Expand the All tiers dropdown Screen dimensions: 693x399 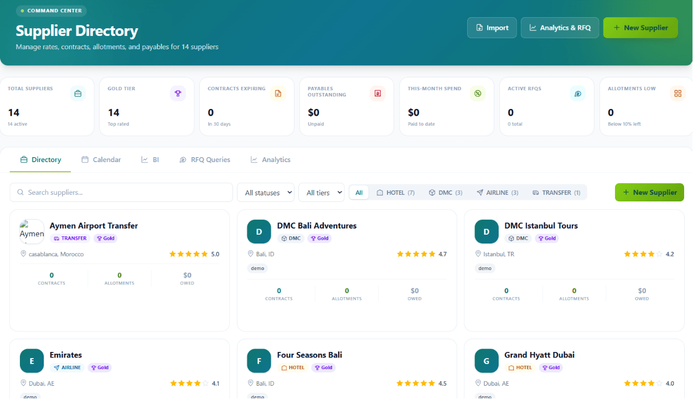[x=321, y=193]
